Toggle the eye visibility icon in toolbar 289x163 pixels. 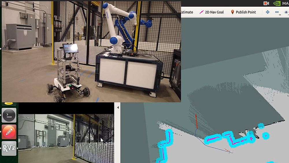coord(286,12)
